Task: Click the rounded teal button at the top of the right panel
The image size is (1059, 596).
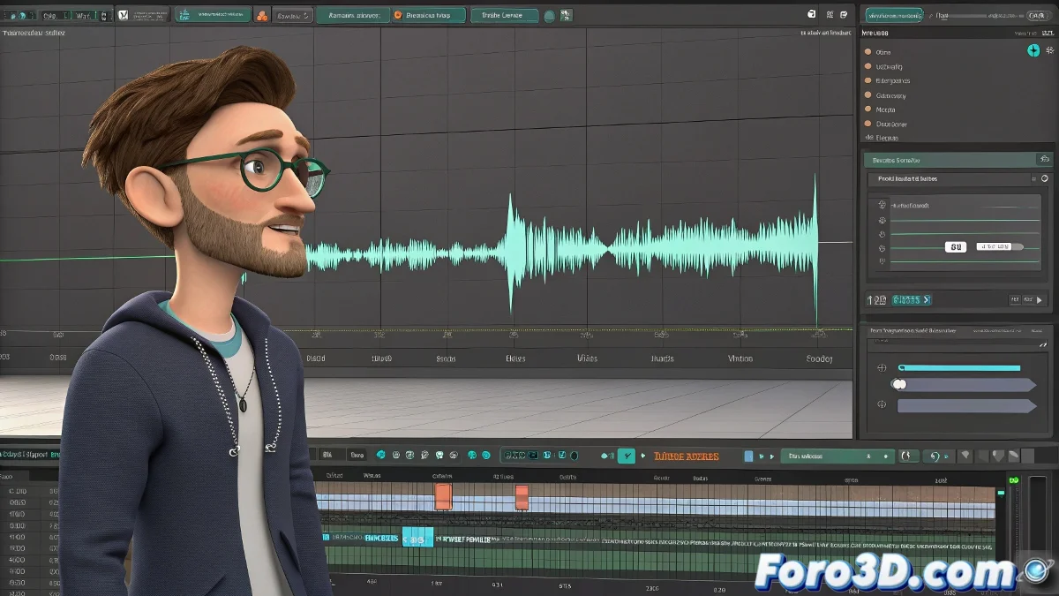Action: point(893,14)
